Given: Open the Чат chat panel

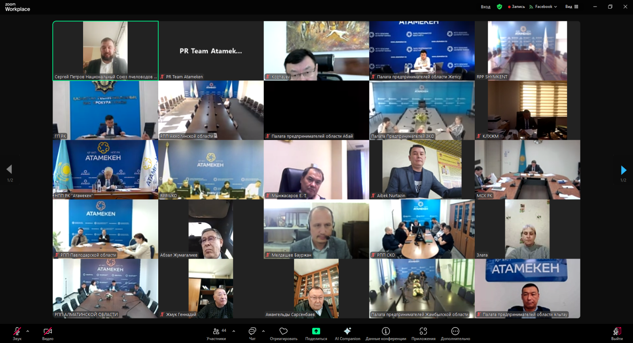Looking at the screenshot, I should 252,333.
